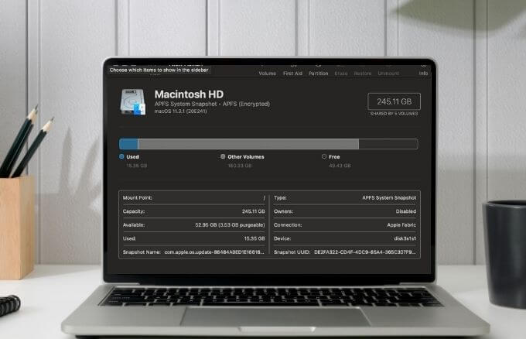Click the Owners Disabled value
This screenshot has height=339, width=526.
coord(406,211)
